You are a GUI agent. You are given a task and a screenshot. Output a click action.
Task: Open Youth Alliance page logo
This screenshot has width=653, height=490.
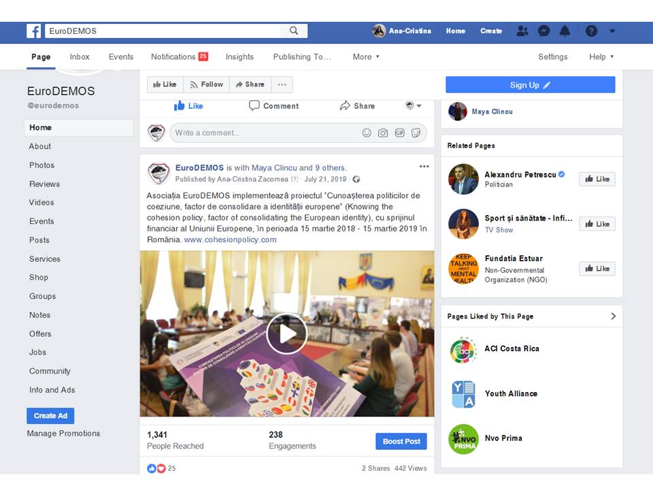click(463, 394)
